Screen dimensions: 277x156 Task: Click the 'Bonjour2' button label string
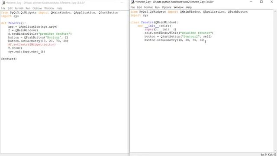[x=190, y=36]
